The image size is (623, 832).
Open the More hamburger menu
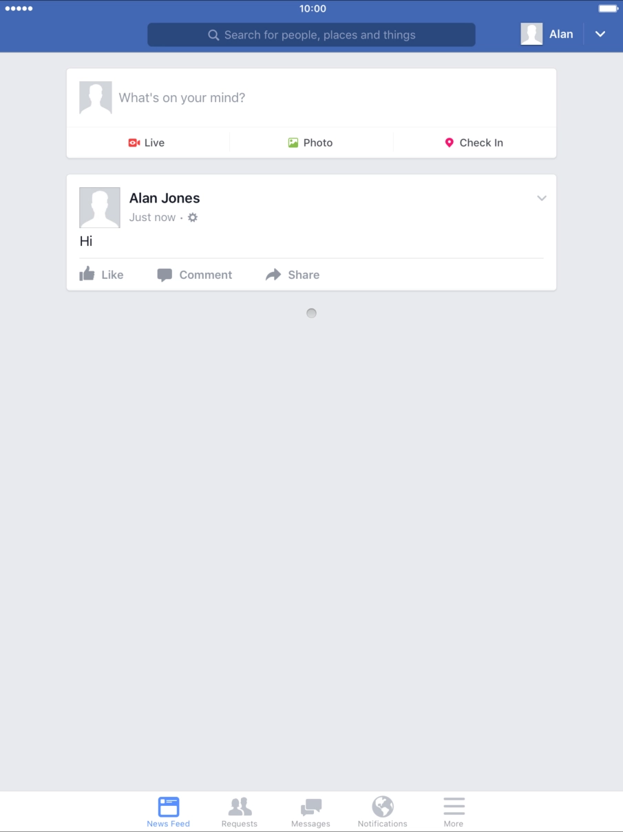(454, 812)
